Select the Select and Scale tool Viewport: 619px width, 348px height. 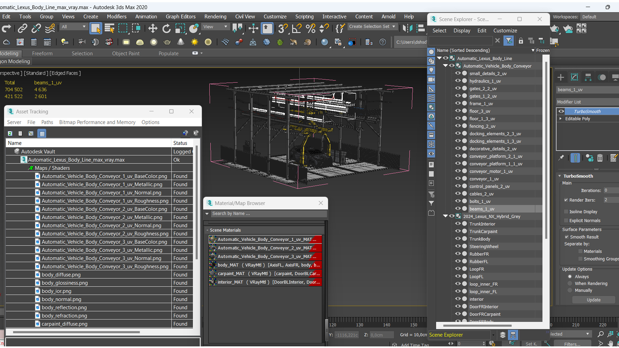pos(180,28)
